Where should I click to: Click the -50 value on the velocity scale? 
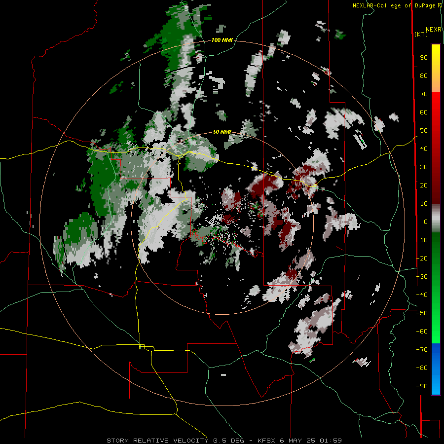point(422,313)
